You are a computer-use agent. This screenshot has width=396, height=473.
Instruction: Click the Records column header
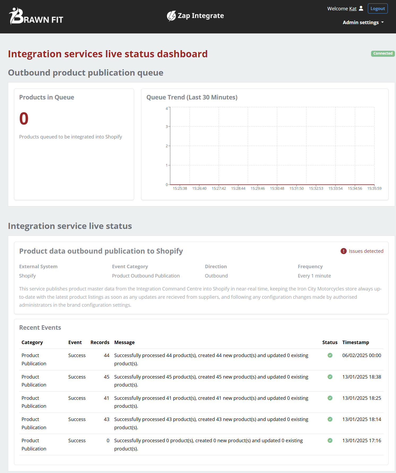pyautogui.click(x=100, y=342)
